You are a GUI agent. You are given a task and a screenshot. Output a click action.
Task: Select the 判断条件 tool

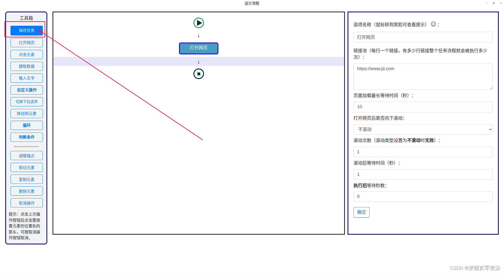pos(27,137)
